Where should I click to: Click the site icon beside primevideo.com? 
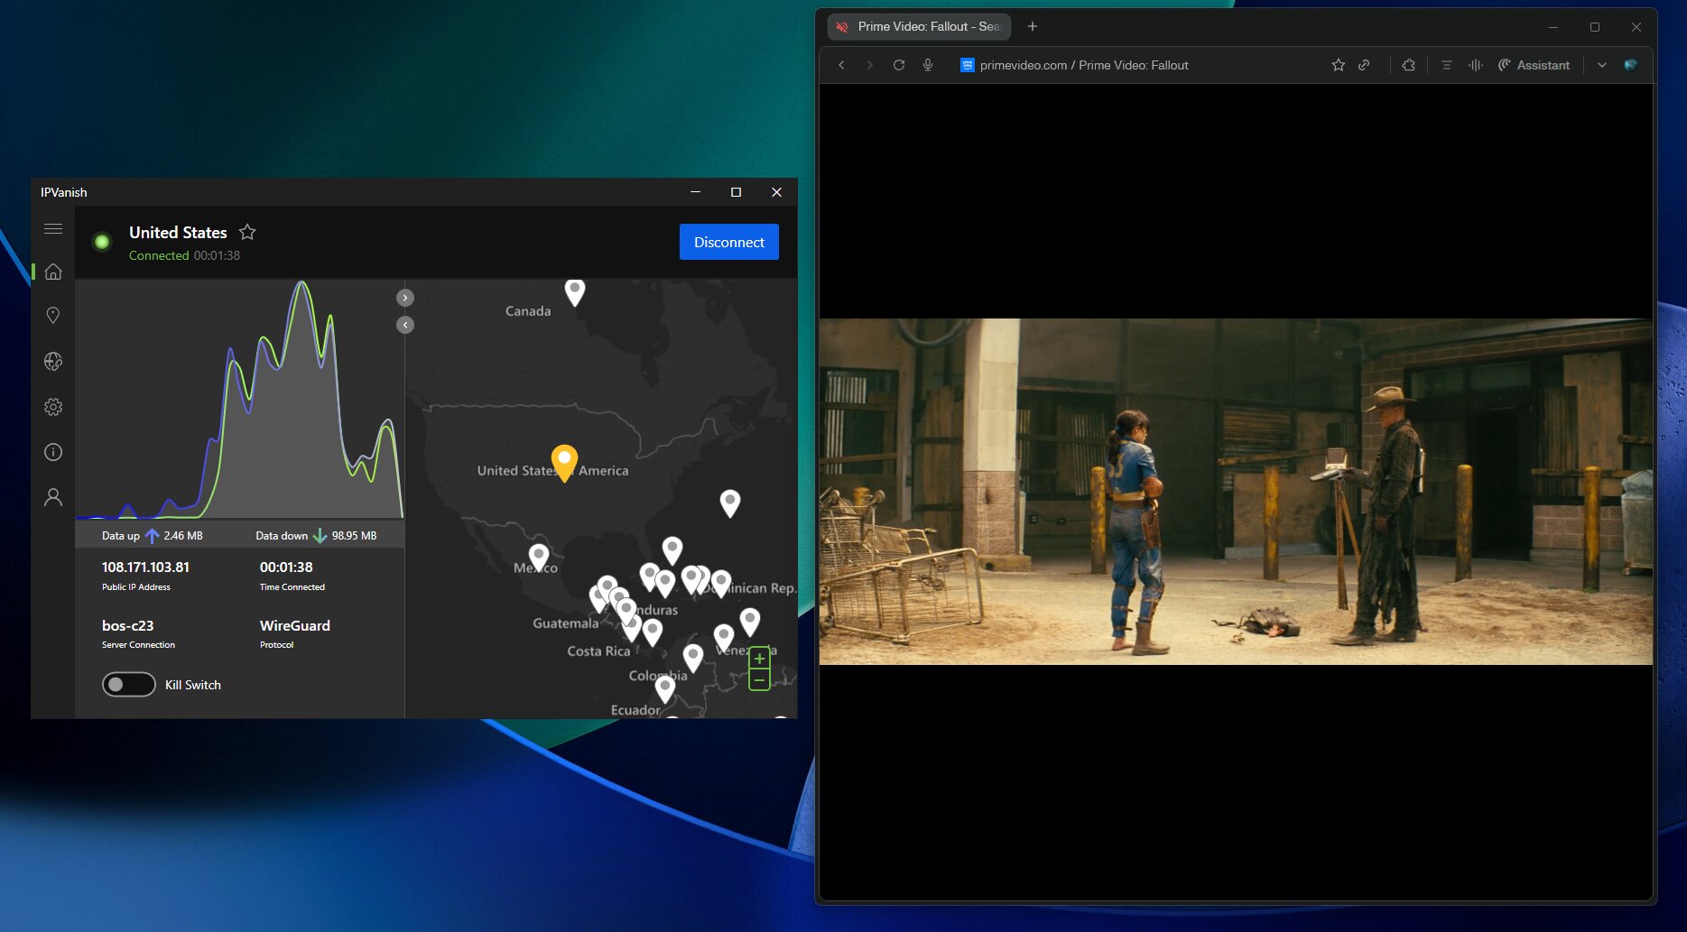click(968, 65)
